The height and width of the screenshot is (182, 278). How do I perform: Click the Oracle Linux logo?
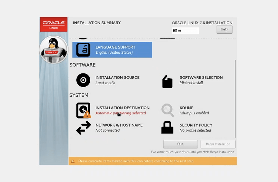pyautogui.click(x=54, y=24)
